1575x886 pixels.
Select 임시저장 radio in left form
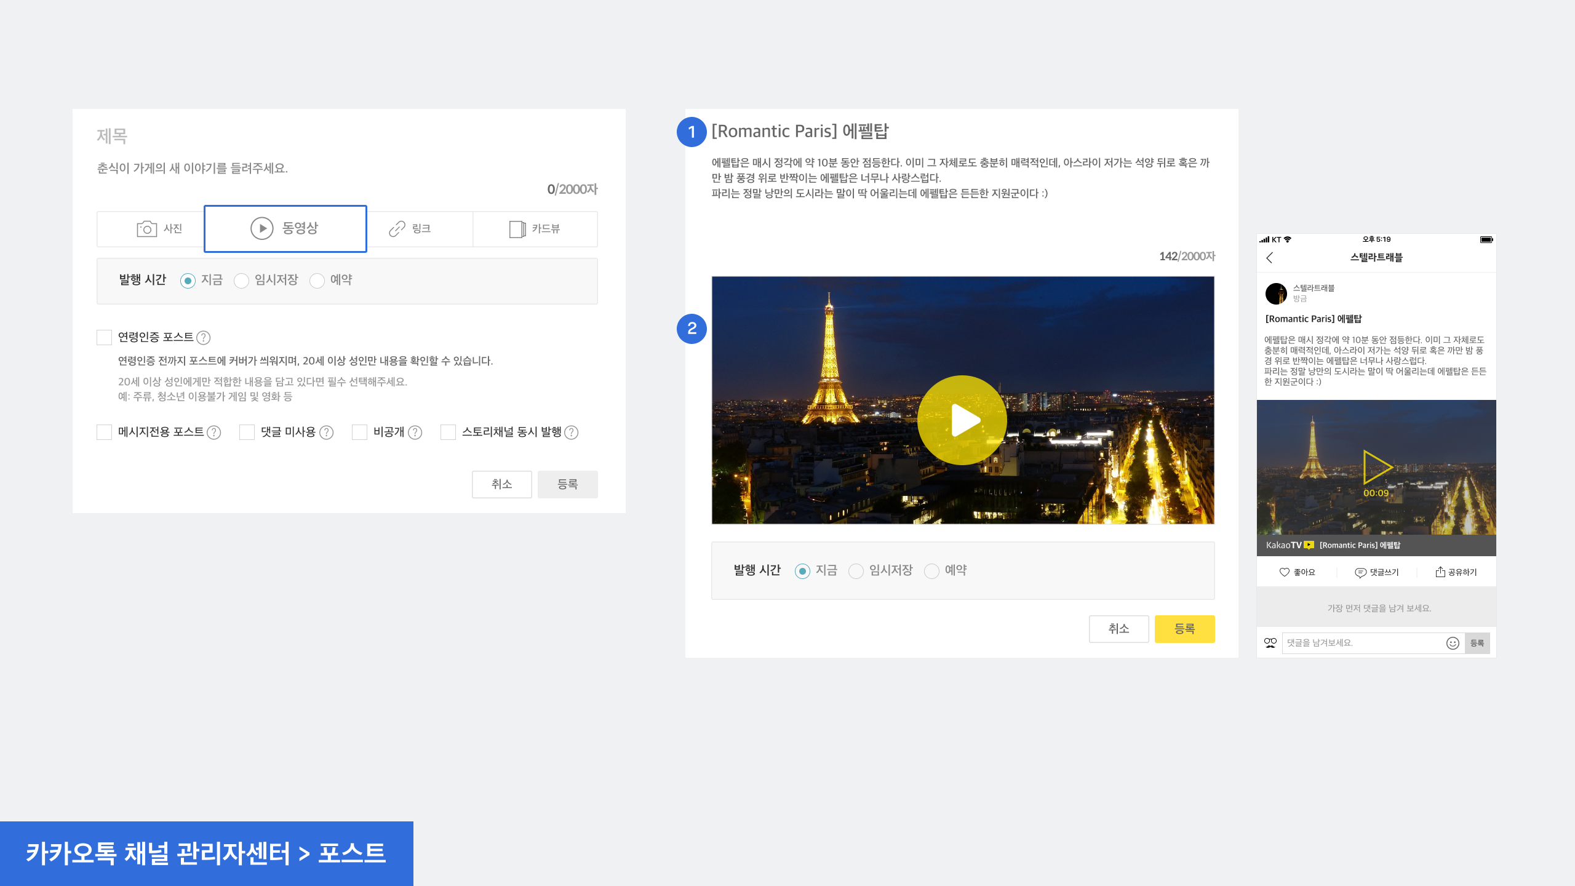[x=241, y=281]
